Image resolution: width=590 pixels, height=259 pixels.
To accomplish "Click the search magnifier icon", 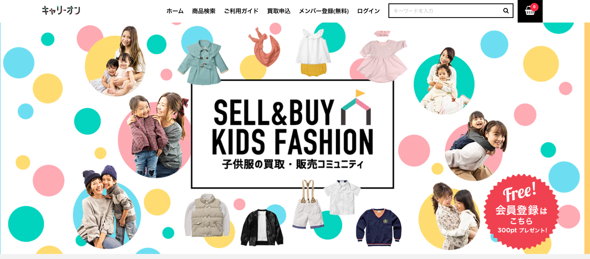I will tap(506, 11).
